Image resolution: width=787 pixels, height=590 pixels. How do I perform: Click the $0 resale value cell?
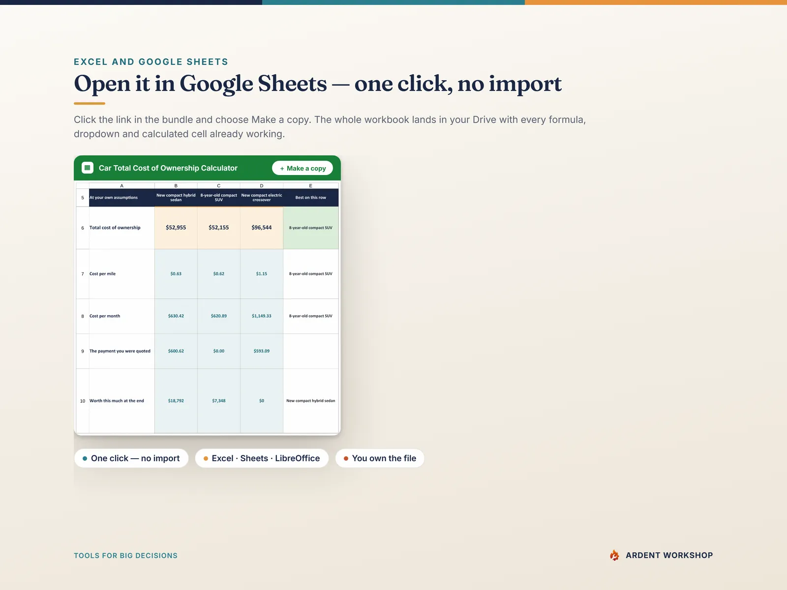pyautogui.click(x=262, y=401)
